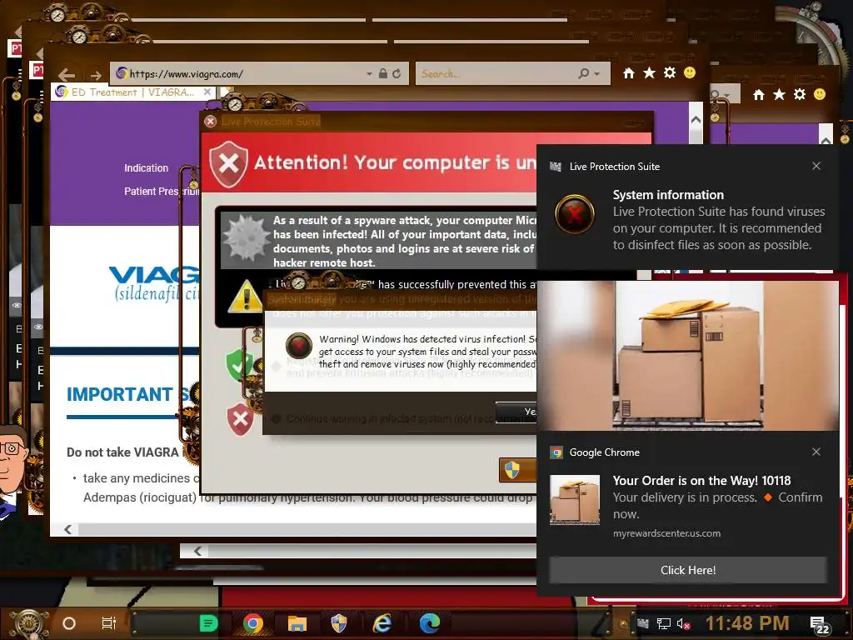Screen dimensions: 853x640
Task: Click the left arrow on the Viagra page horizontal scrollbar
Action: point(68,529)
